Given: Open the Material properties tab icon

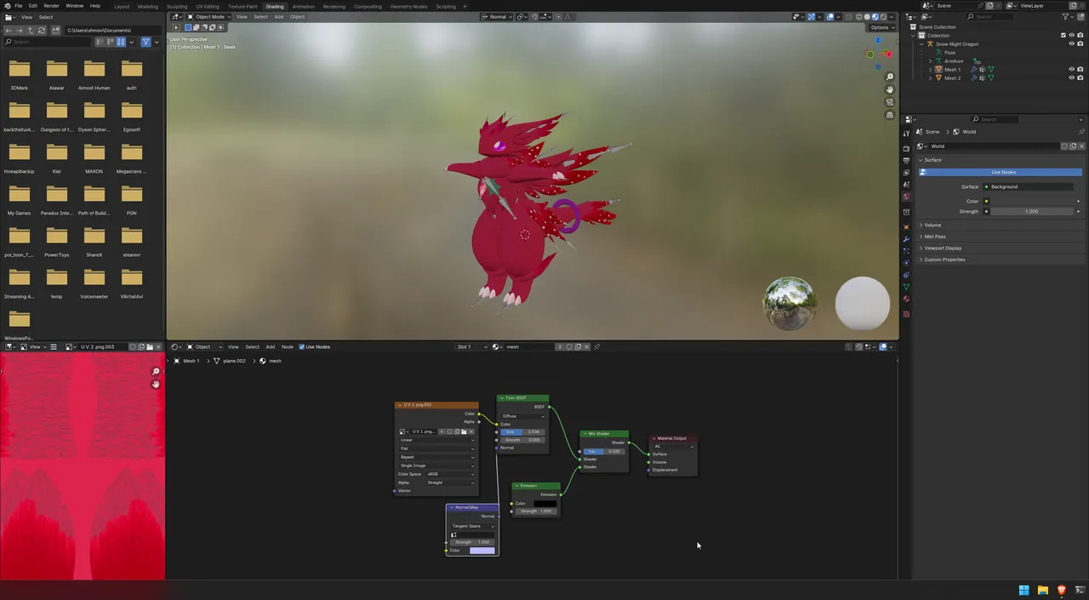Looking at the screenshot, I should pyautogui.click(x=906, y=299).
